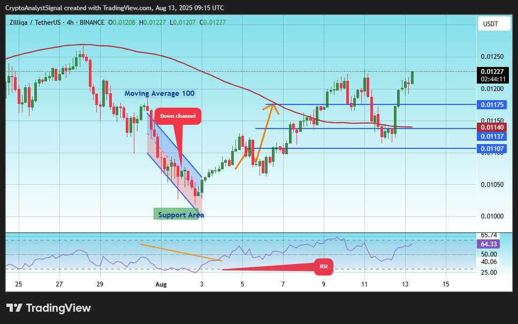Image resolution: width=518 pixels, height=324 pixels.
Task: Select the 40.06 RSI axis value
Action: (489, 262)
